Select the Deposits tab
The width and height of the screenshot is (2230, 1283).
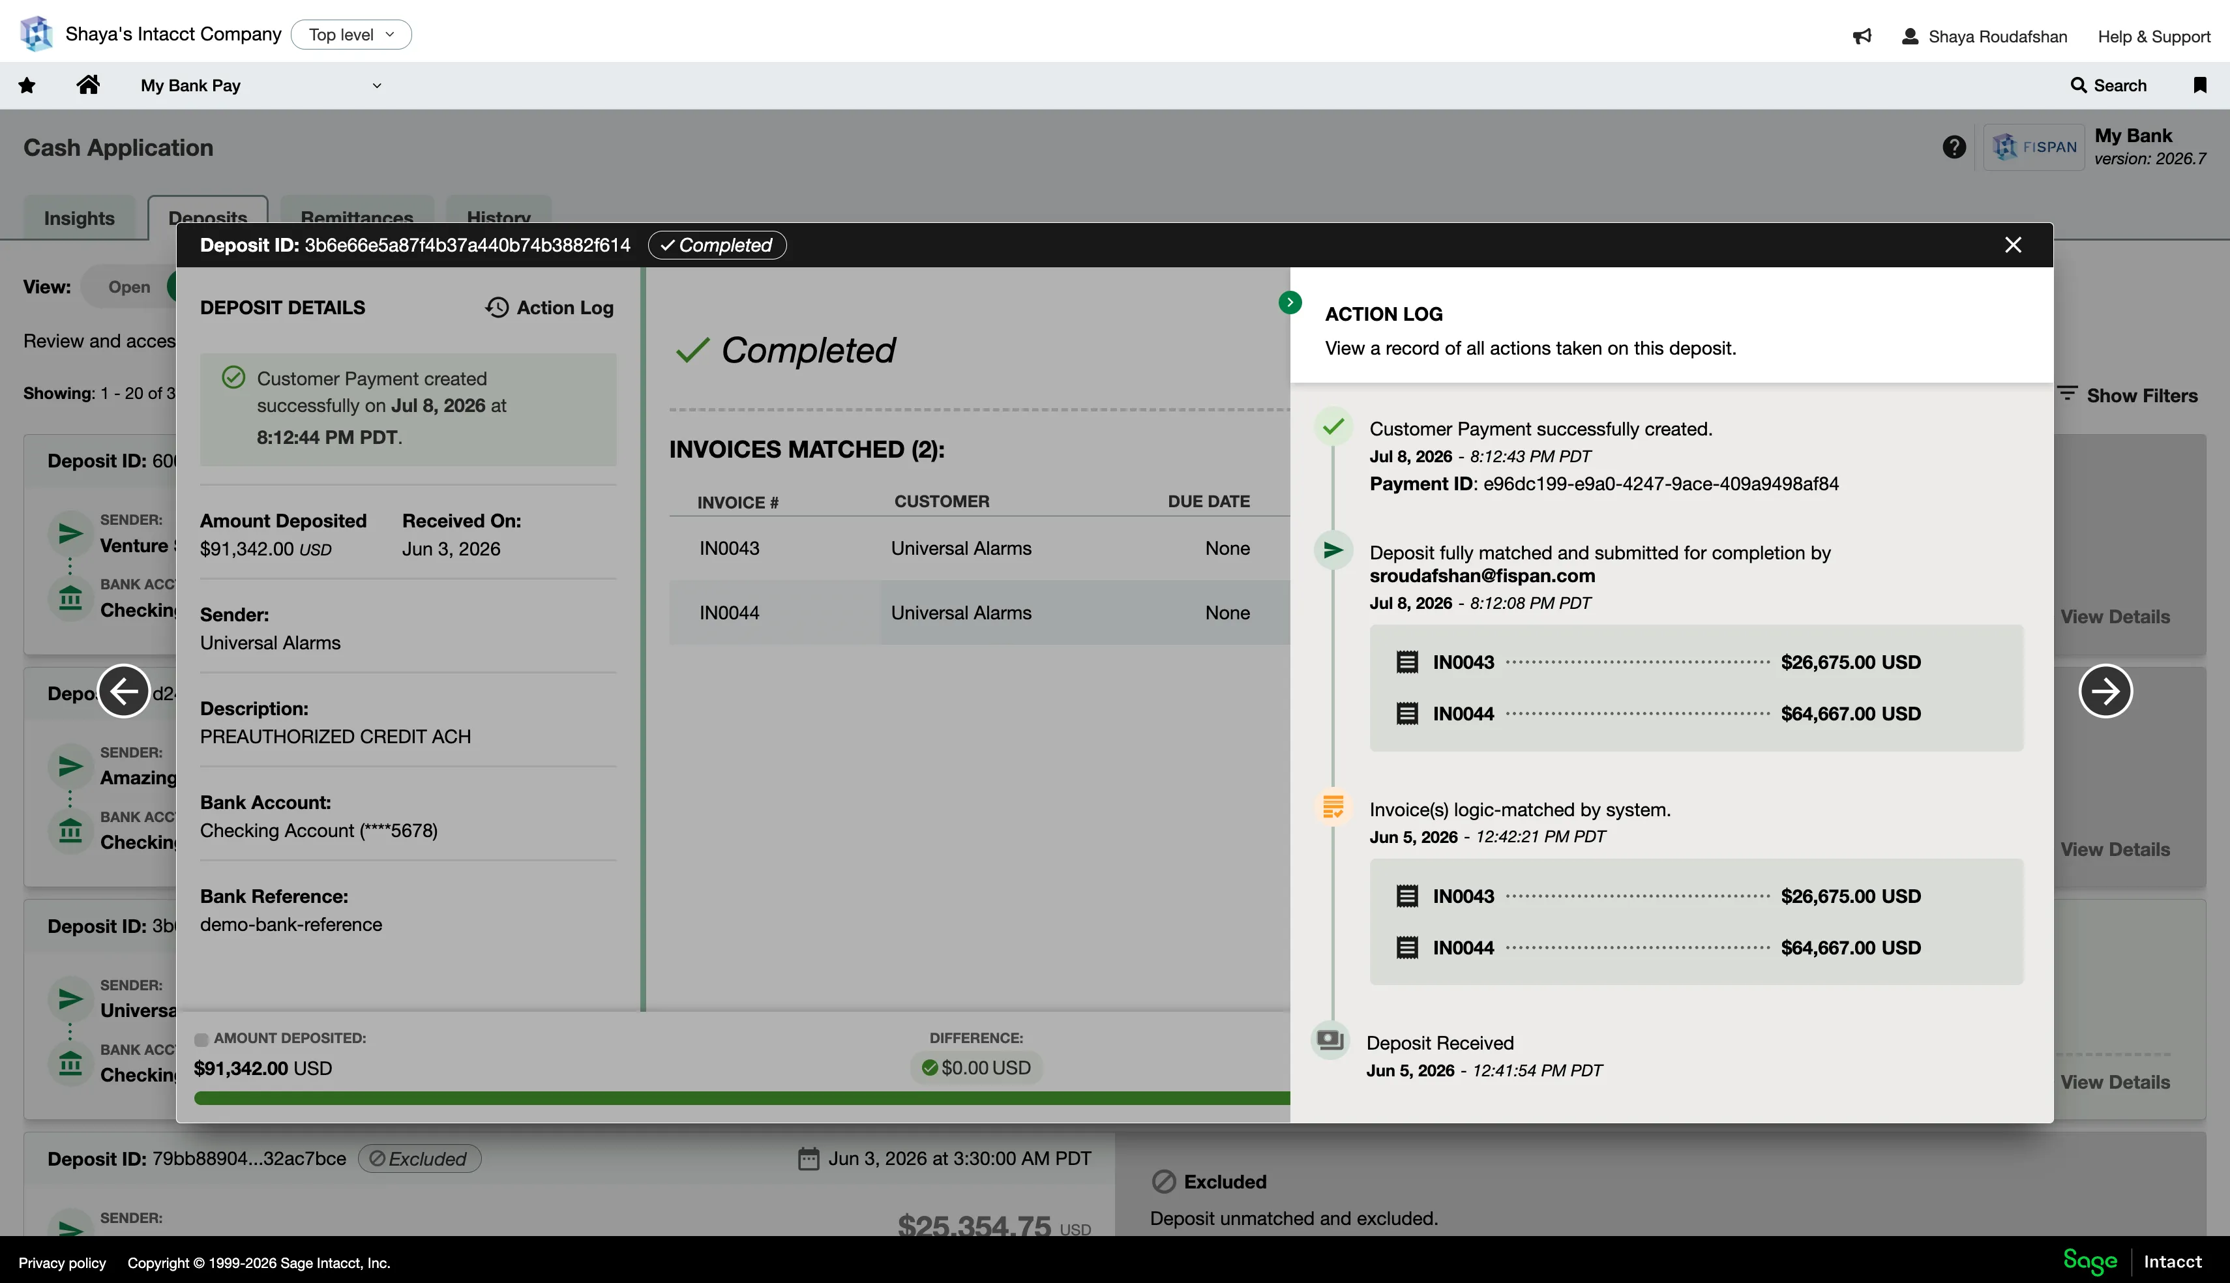pyautogui.click(x=208, y=218)
